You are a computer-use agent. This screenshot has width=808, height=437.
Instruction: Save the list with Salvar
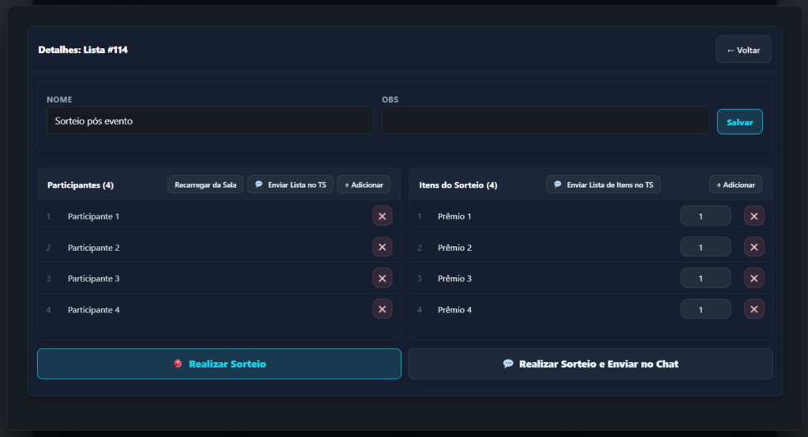[x=740, y=122]
